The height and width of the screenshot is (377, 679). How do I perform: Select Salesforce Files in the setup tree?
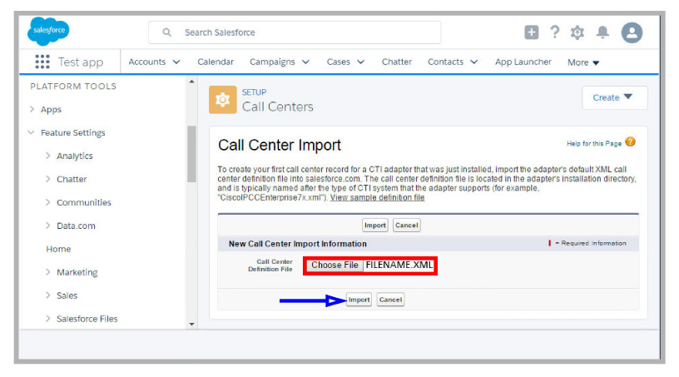pos(87,319)
